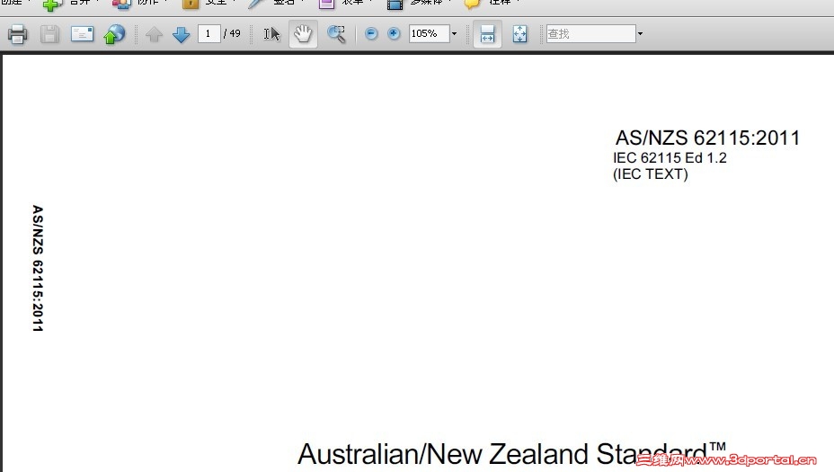Viewport: 834px width, 472px height.
Task: Click the Email envelope icon
Action: click(x=83, y=34)
